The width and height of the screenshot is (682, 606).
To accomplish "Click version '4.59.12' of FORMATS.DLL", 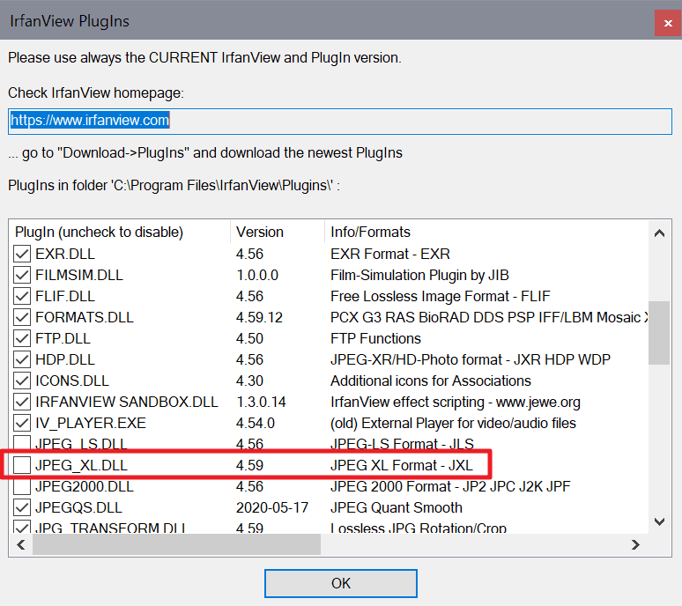I will (259, 317).
